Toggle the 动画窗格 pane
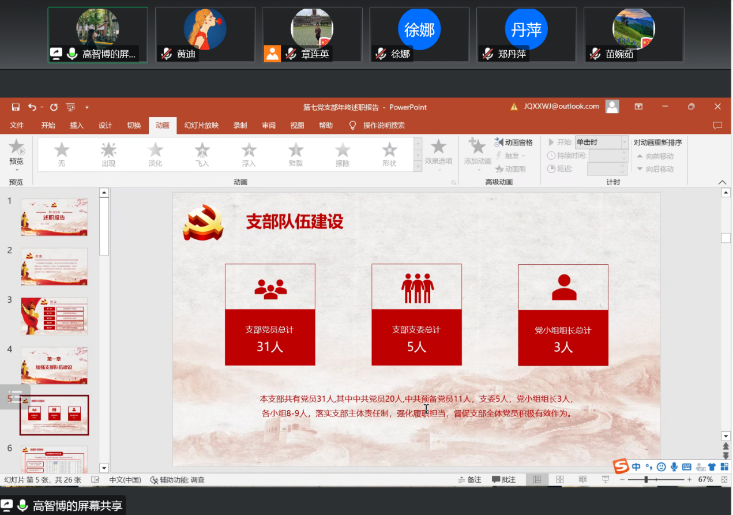 [513, 142]
